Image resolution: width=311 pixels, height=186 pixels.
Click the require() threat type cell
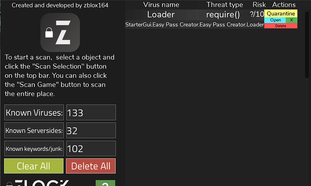pos(223,14)
